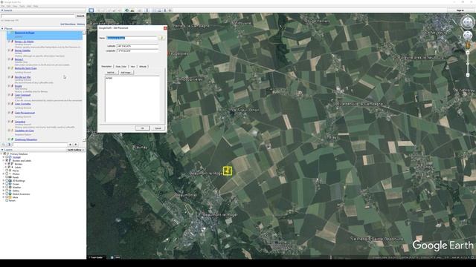Zoom in using the plus navigation button
The width and height of the screenshot is (476, 267).
pos(468,53)
